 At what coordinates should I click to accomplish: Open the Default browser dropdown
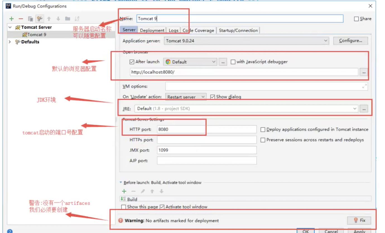[190, 62]
